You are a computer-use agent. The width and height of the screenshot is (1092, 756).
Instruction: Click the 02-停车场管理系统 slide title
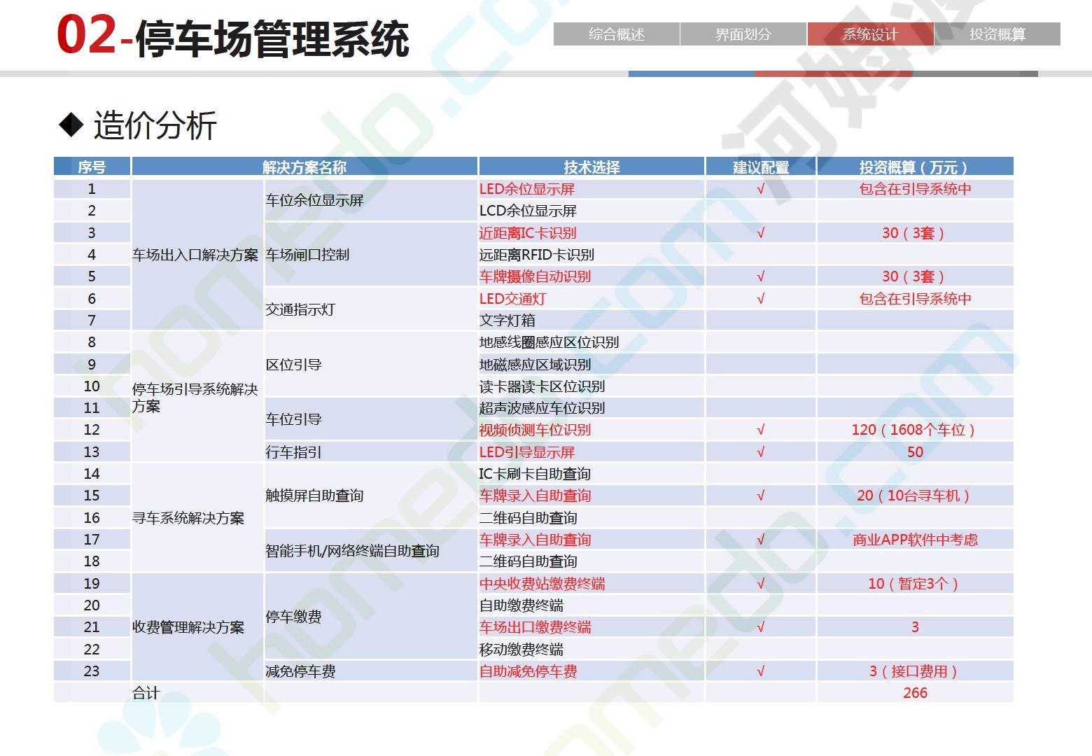pyautogui.click(x=232, y=36)
